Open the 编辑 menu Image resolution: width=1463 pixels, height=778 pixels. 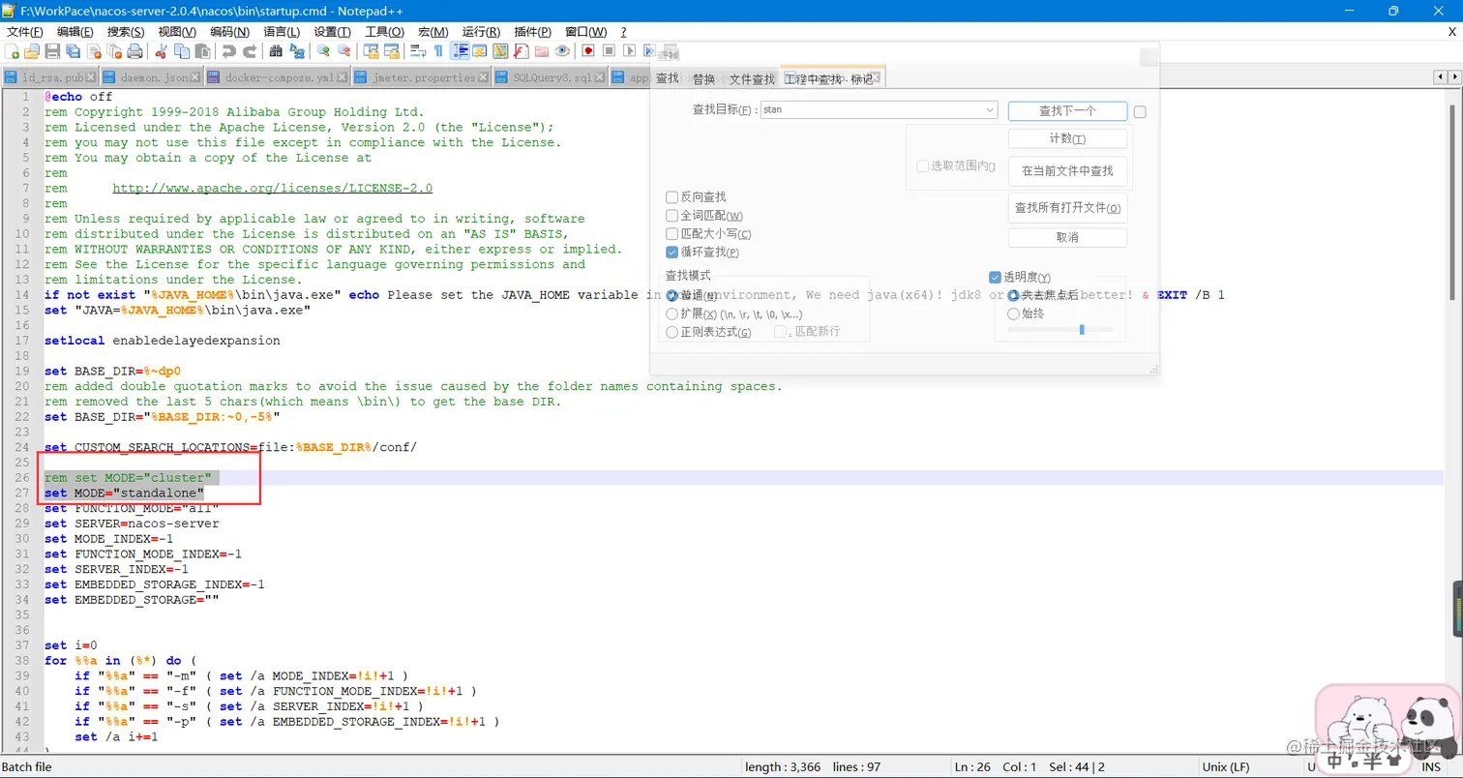coord(75,32)
